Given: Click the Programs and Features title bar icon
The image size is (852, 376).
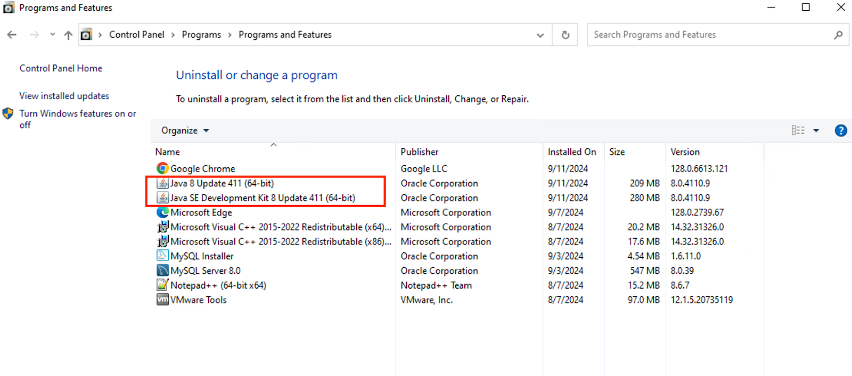Looking at the screenshot, I should click(x=9, y=8).
